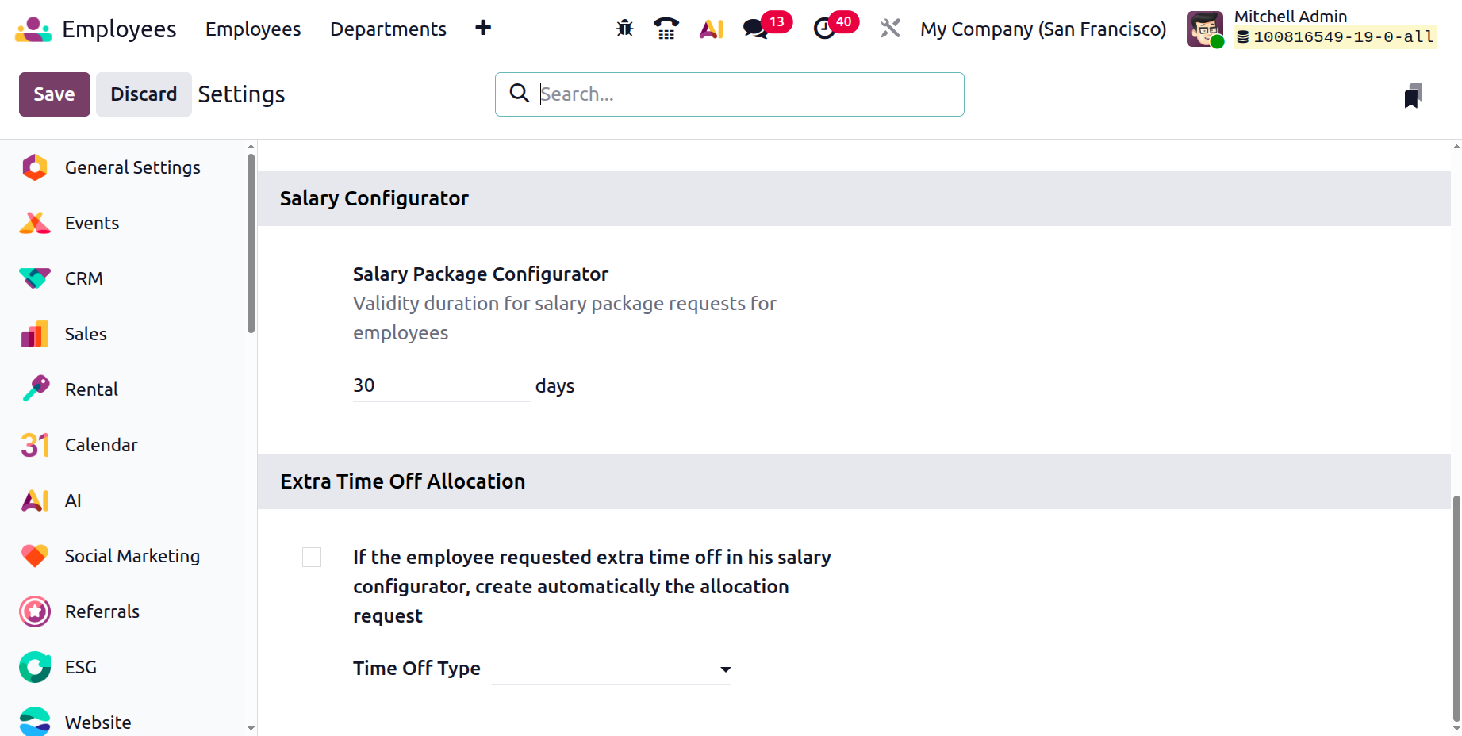This screenshot has width=1462, height=736.
Task: Click the validity duration days field
Action: [441, 385]
